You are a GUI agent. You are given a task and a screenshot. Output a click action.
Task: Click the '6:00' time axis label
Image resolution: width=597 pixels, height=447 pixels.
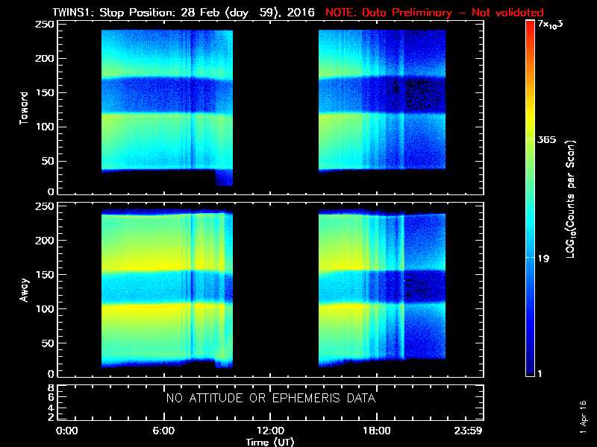click(x=163, y=431)
